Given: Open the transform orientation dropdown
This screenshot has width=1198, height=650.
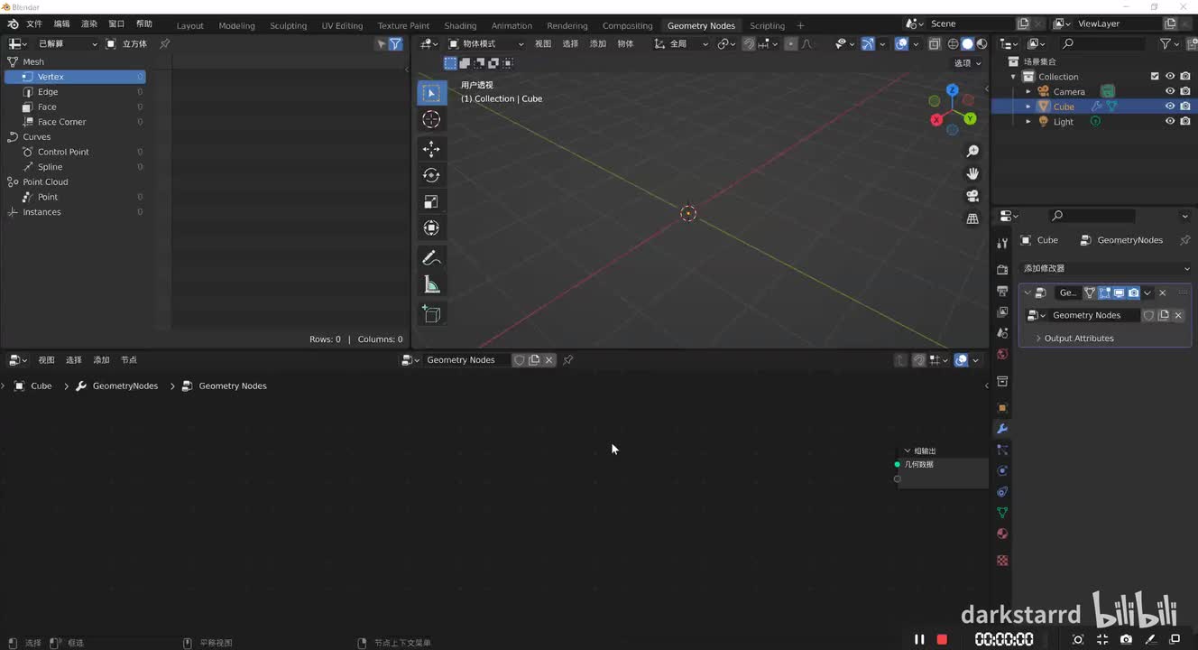Looking at the screenshot, I should (x=680, y=43).
